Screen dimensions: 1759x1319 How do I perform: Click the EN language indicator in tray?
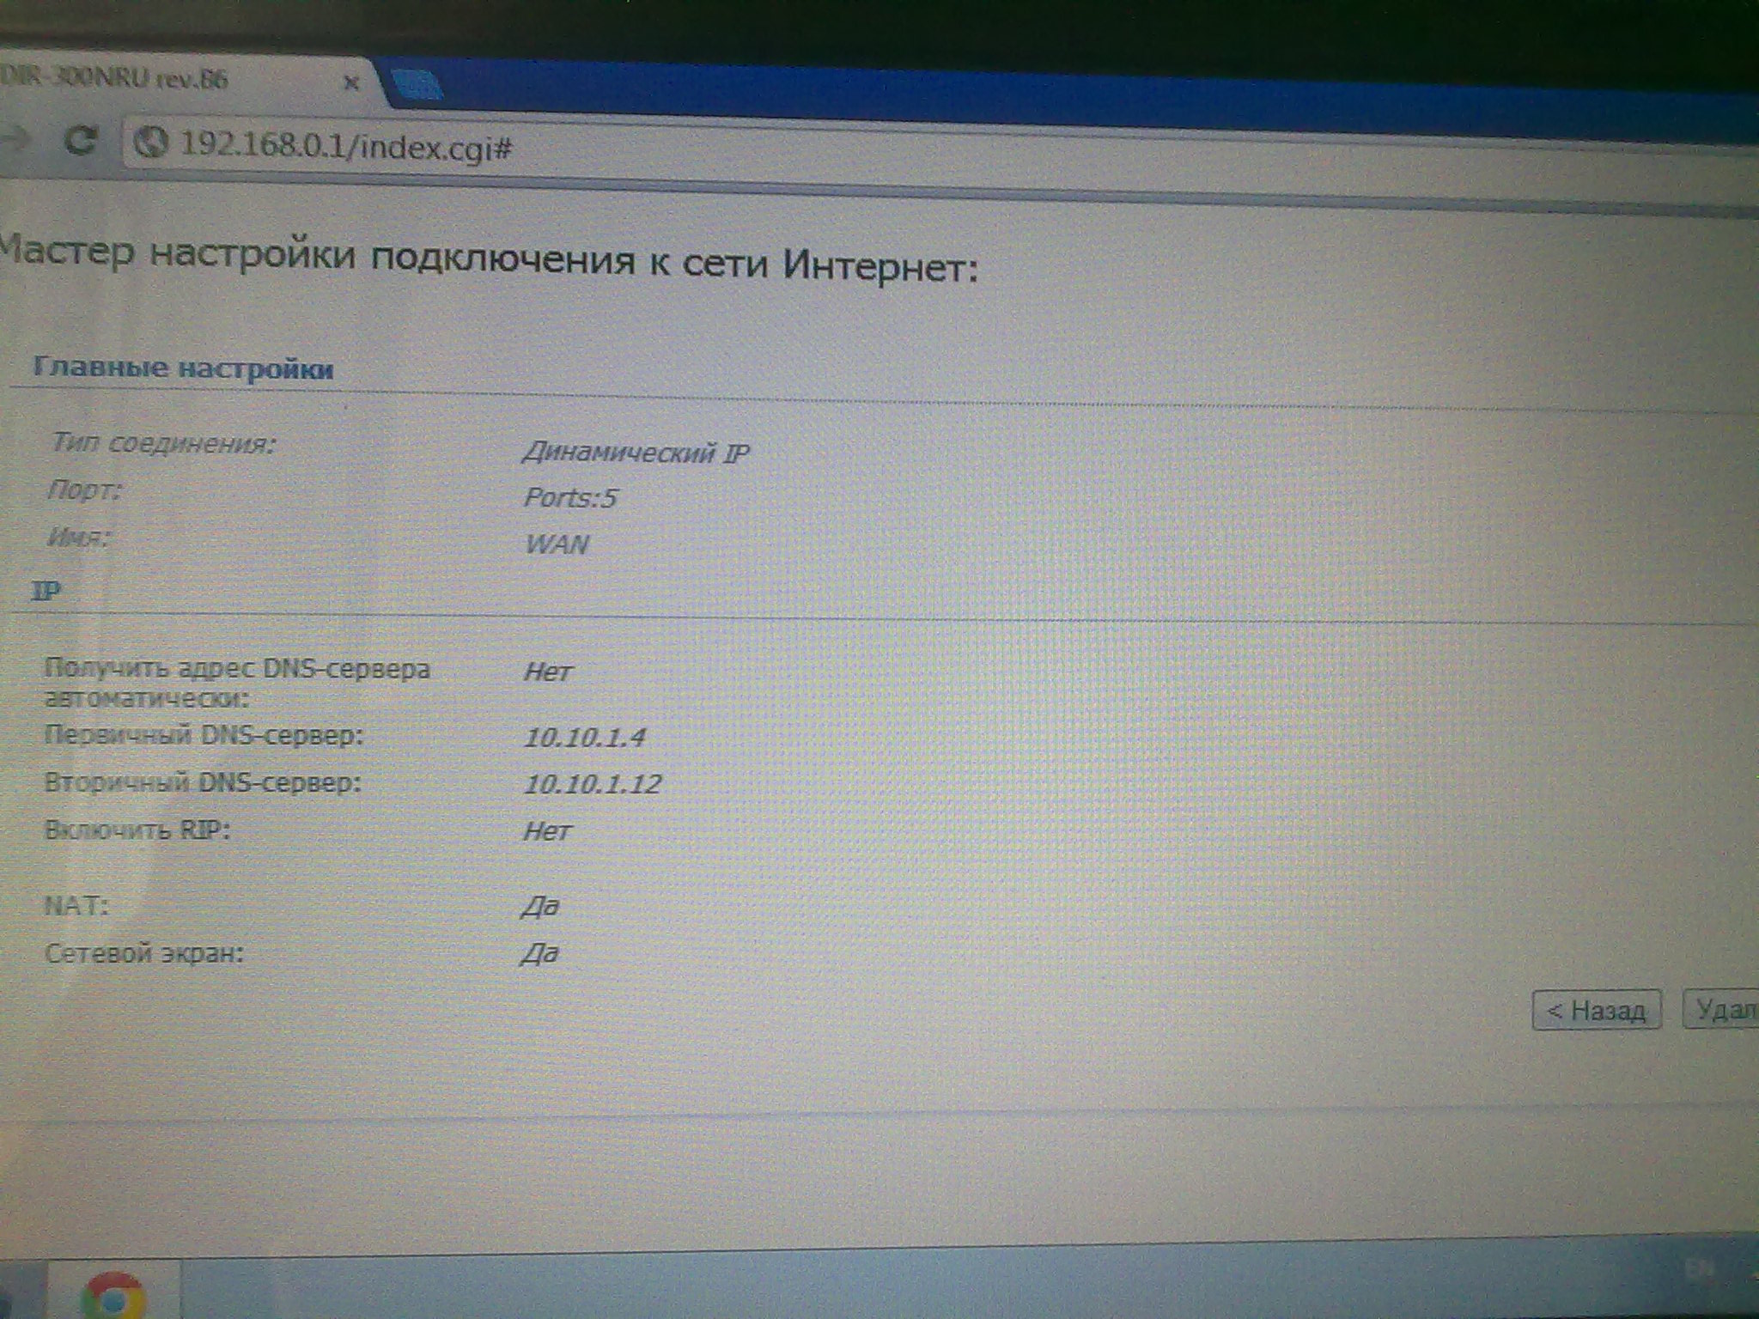[1699, 1267]
